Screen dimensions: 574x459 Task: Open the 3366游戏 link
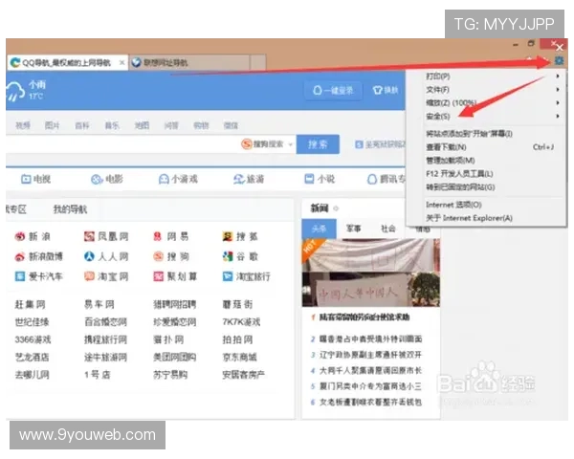point(33,339)
